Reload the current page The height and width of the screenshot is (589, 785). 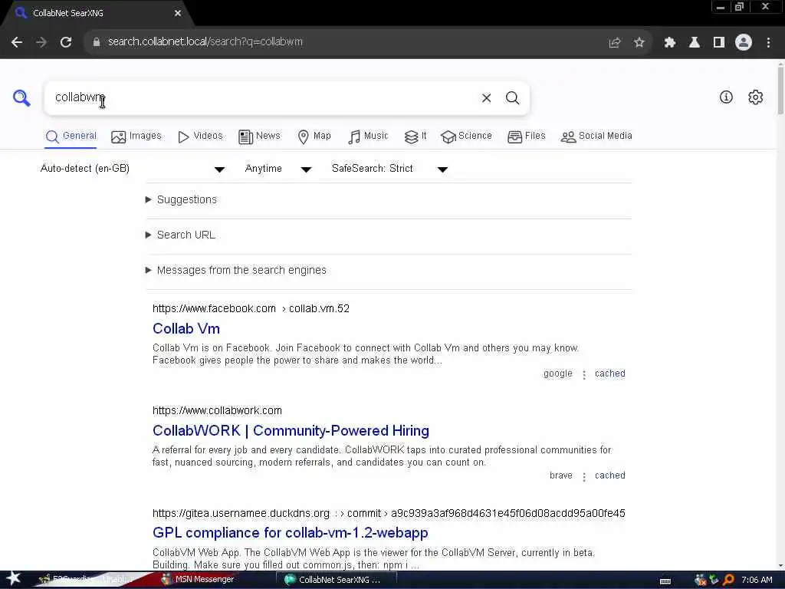pos(66,42)
